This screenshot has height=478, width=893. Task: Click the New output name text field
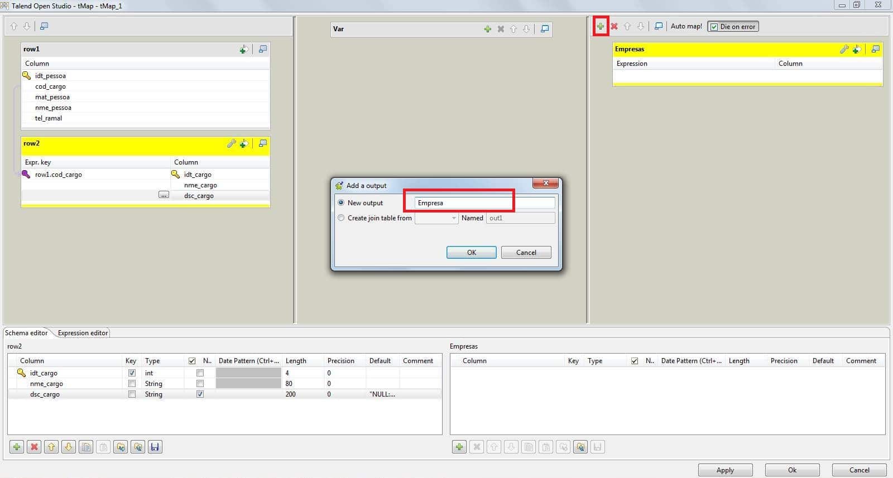tap(484, 203)
